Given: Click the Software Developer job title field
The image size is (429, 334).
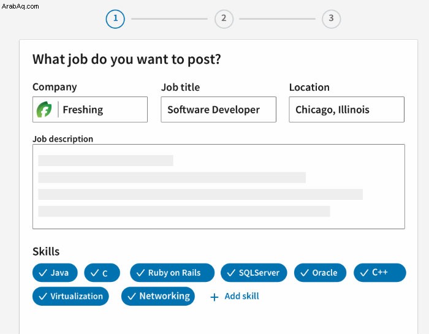Looking at the screenshot, I should click(218, 110).
